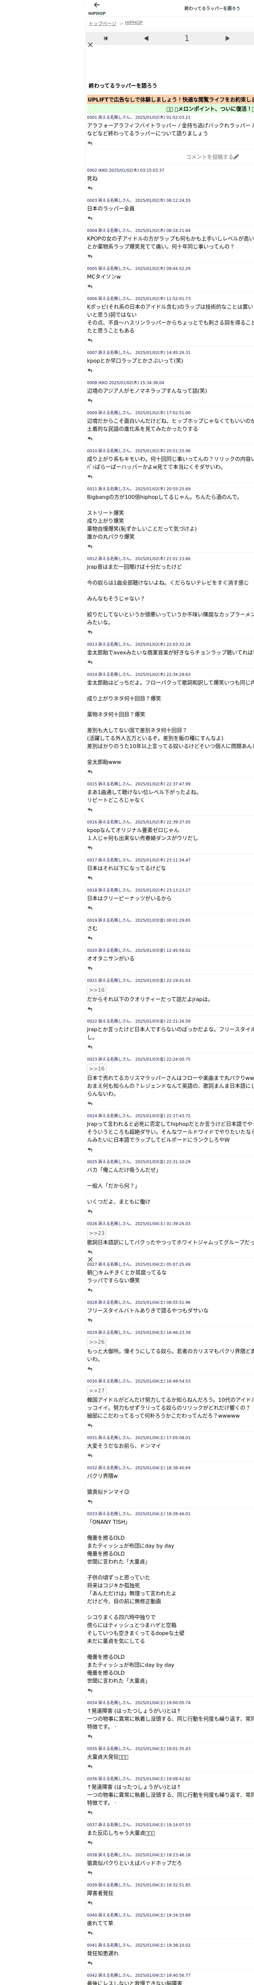Open トップページ breadcrumb link

[103, 24]
